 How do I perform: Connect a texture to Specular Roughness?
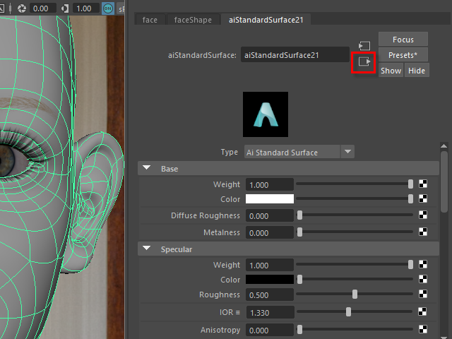pos(422,295)
